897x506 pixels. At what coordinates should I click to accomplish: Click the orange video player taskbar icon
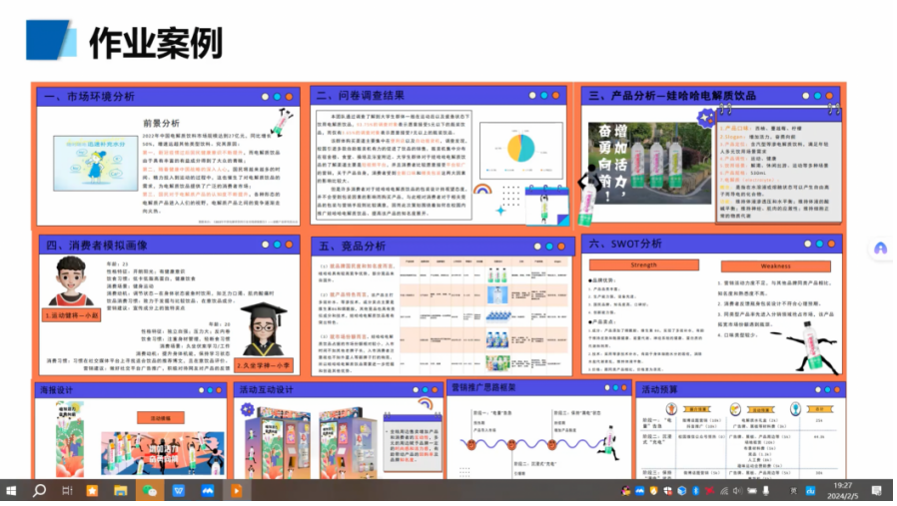pyautogui.click(x=237, y=491)
